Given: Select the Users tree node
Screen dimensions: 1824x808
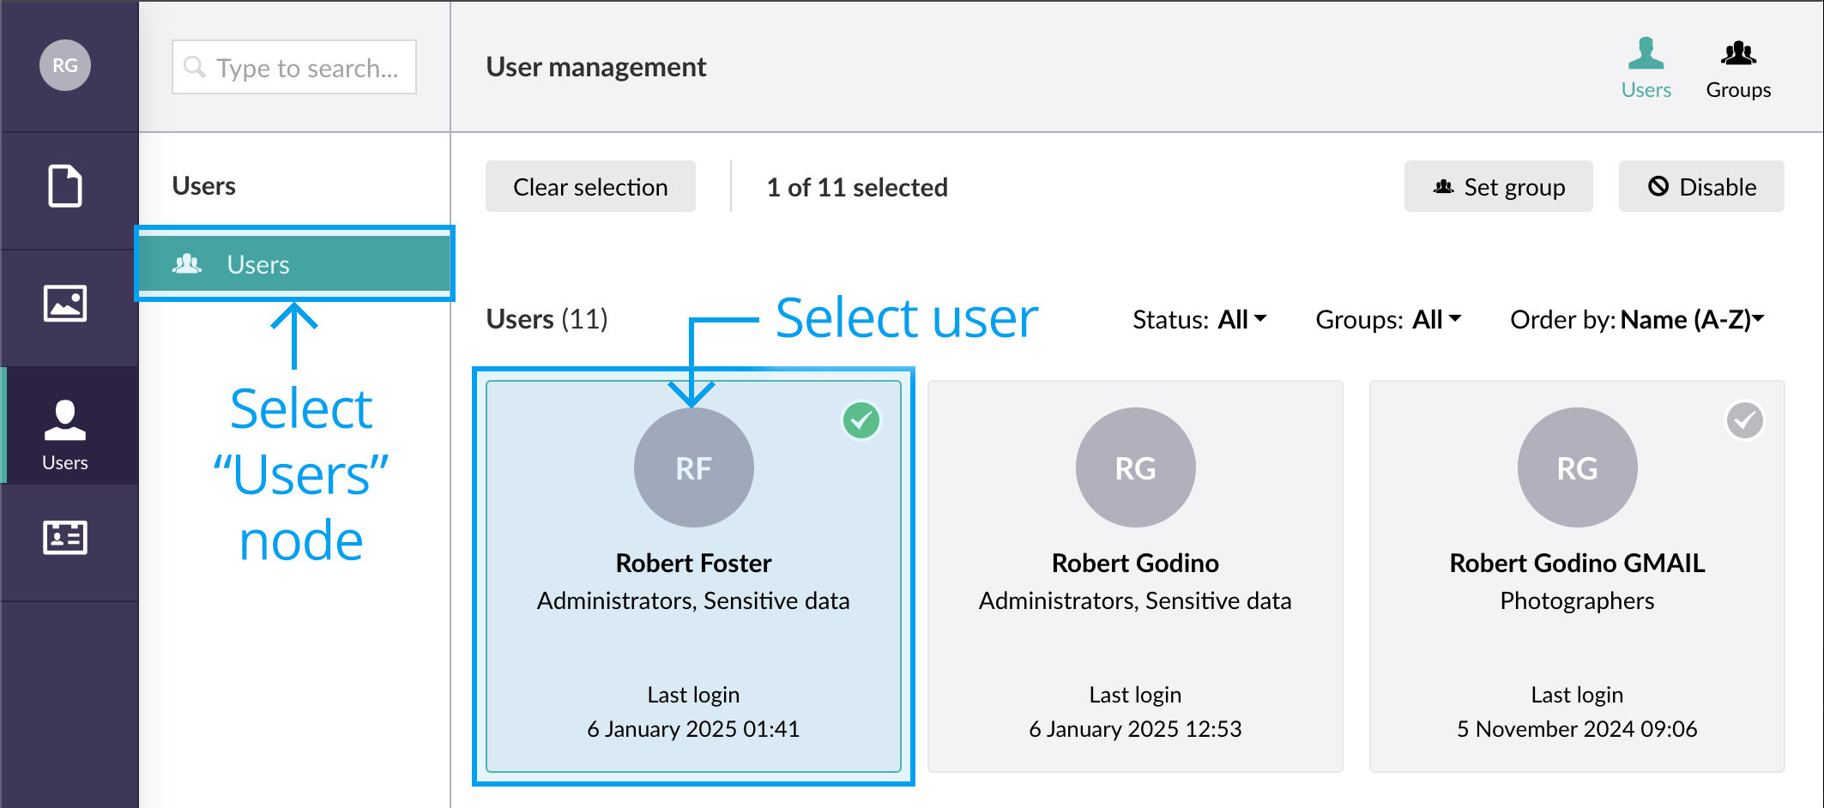Looking at the screenshot, I should coord(294,264).
